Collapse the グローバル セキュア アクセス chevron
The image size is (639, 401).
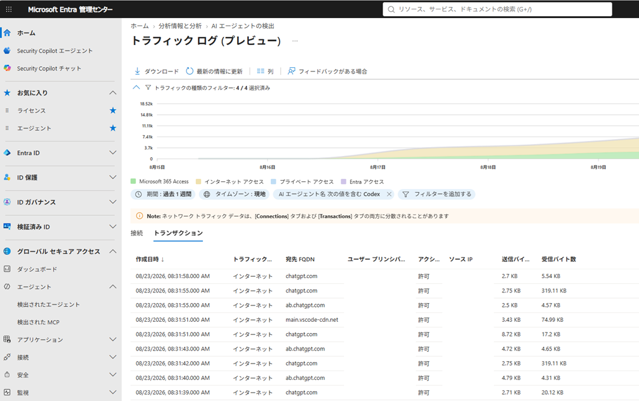[x=113, y=251]
